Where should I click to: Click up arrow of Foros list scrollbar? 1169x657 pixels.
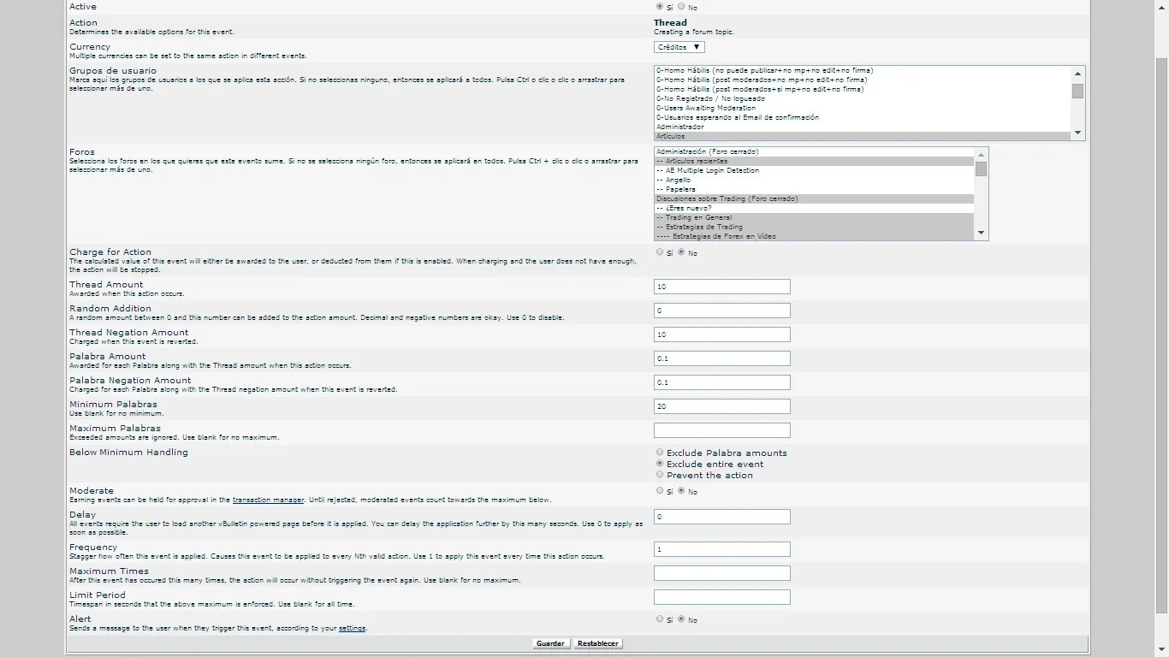coord(981,155)
